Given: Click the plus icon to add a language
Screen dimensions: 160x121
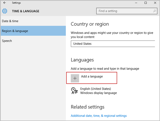Looking at the screenshot, I should (x=75, y=78).
